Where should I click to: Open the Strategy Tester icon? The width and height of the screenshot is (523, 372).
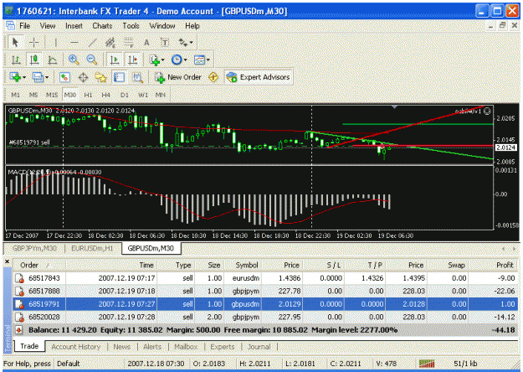[x=137, y=77]
